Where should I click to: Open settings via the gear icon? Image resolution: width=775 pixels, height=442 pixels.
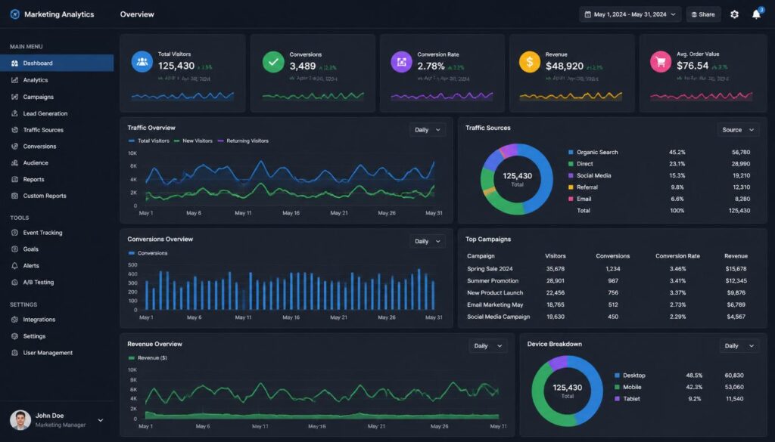click(x=734, y=14)
